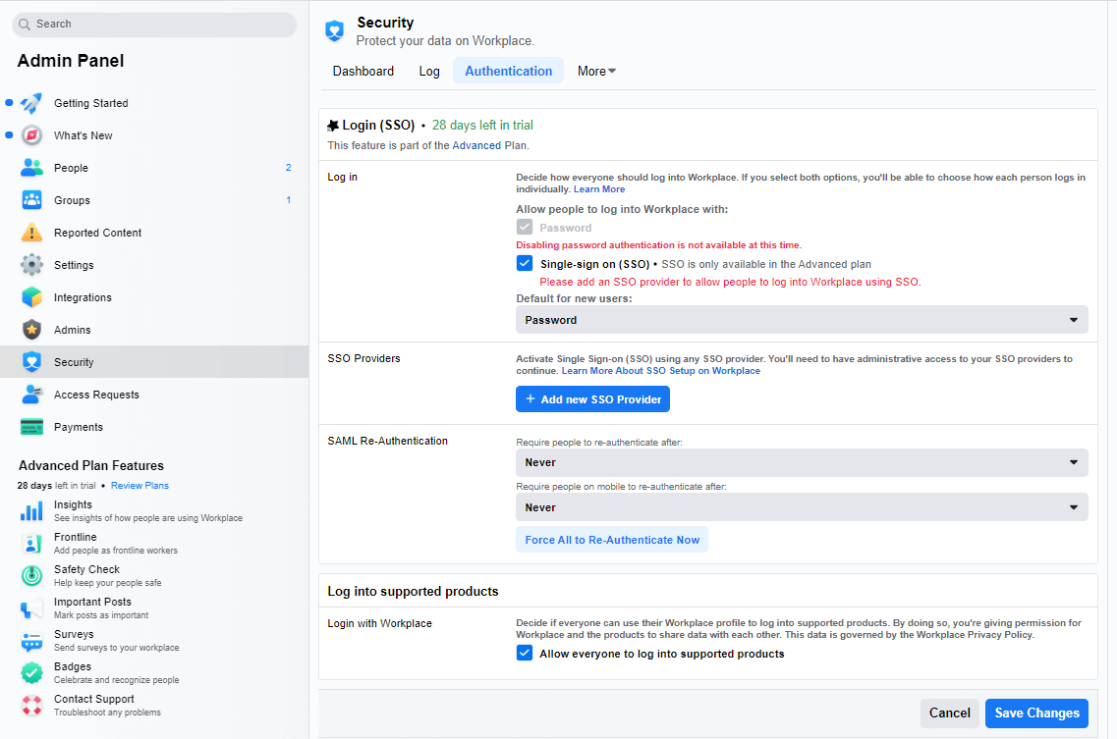Click Add new SSO Provider button
This screenshot has height=739, width=1117.
click(592, 398)
